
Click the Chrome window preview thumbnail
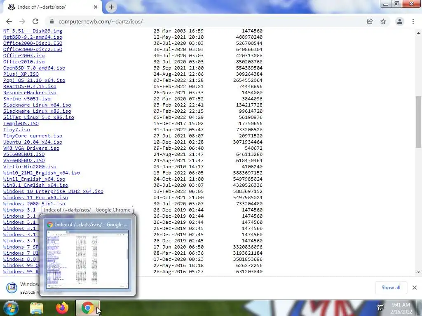tap(87, 259)
